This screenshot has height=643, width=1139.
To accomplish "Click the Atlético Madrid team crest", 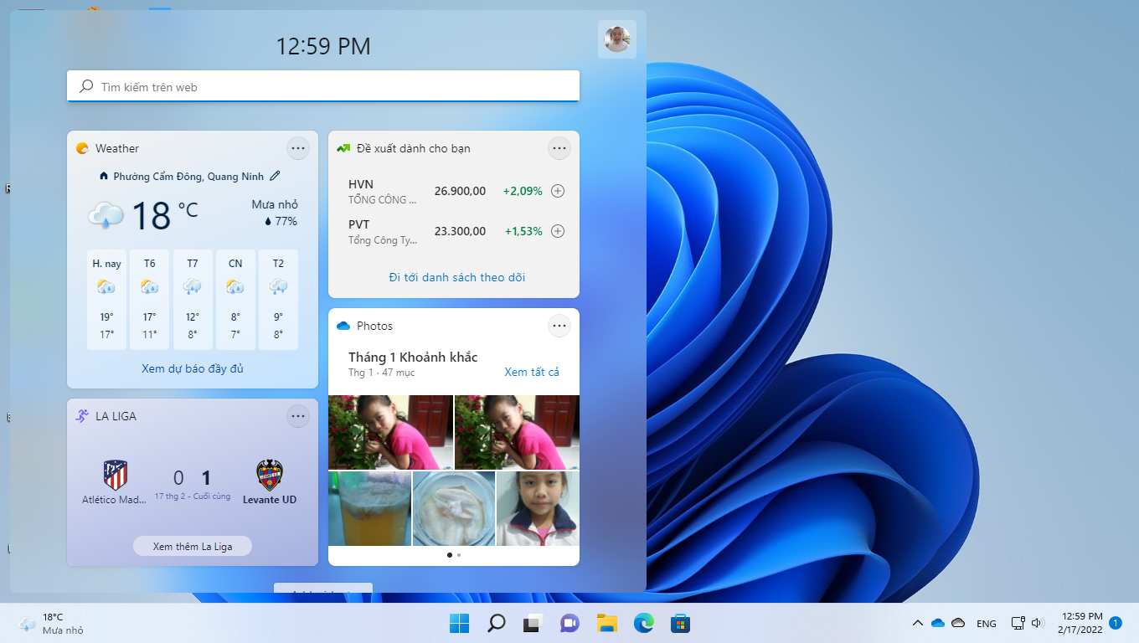I will pyautogui.click(x=116, y=475).
